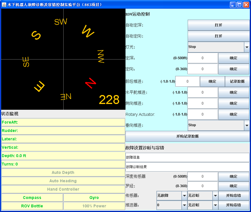Open the 垂向推进 dropdown

[x=219, y=125]
